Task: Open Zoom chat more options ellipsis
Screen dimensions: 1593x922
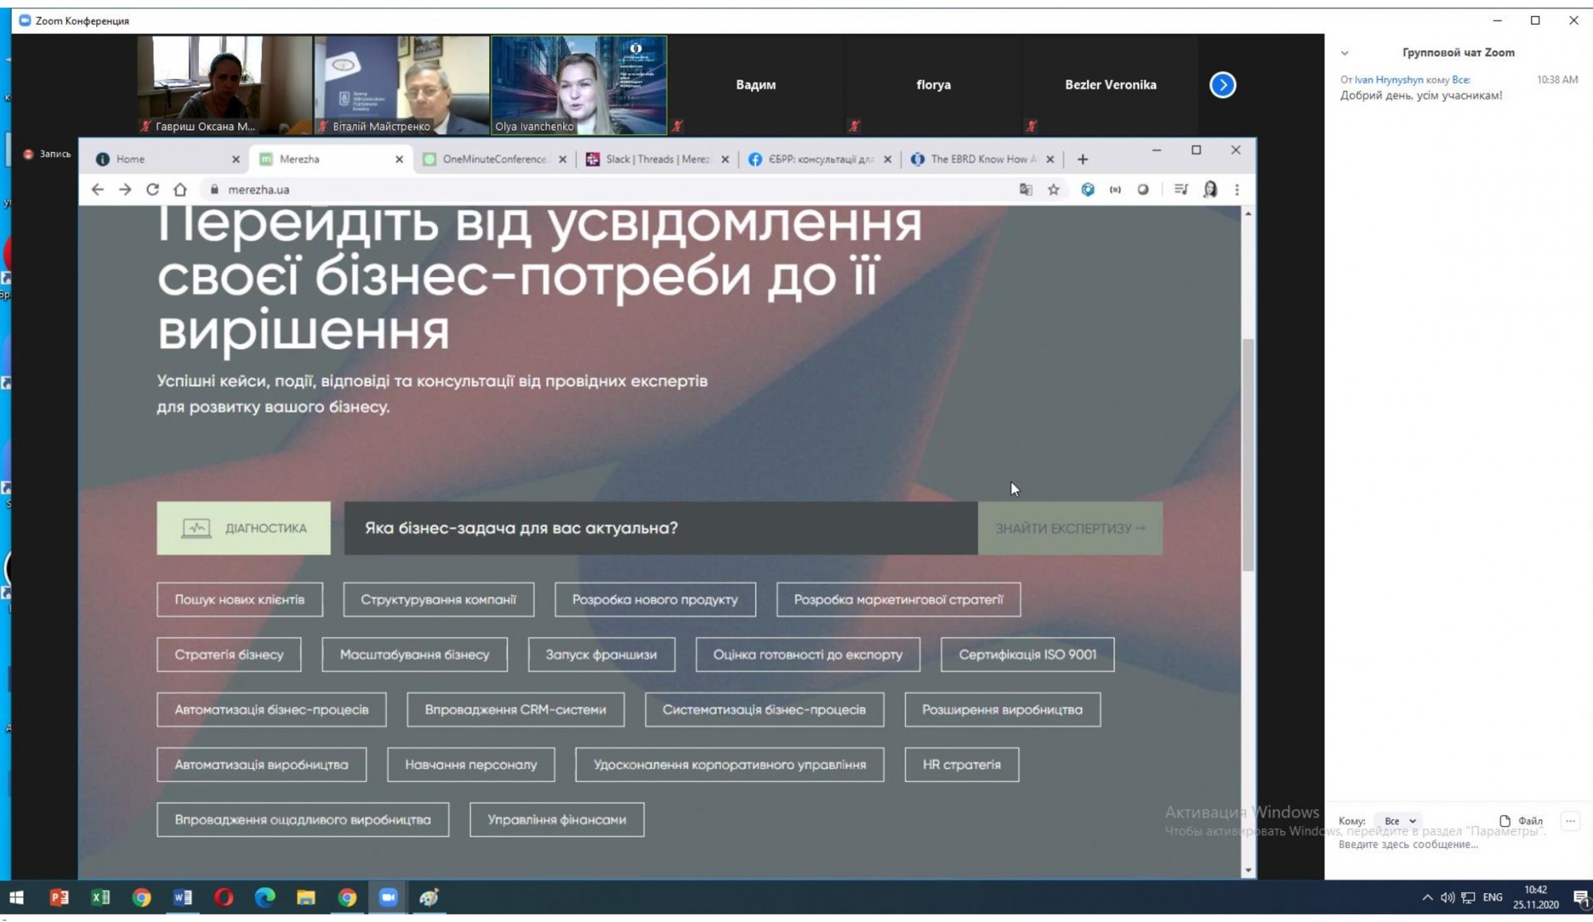Action: click(1570, 821)
